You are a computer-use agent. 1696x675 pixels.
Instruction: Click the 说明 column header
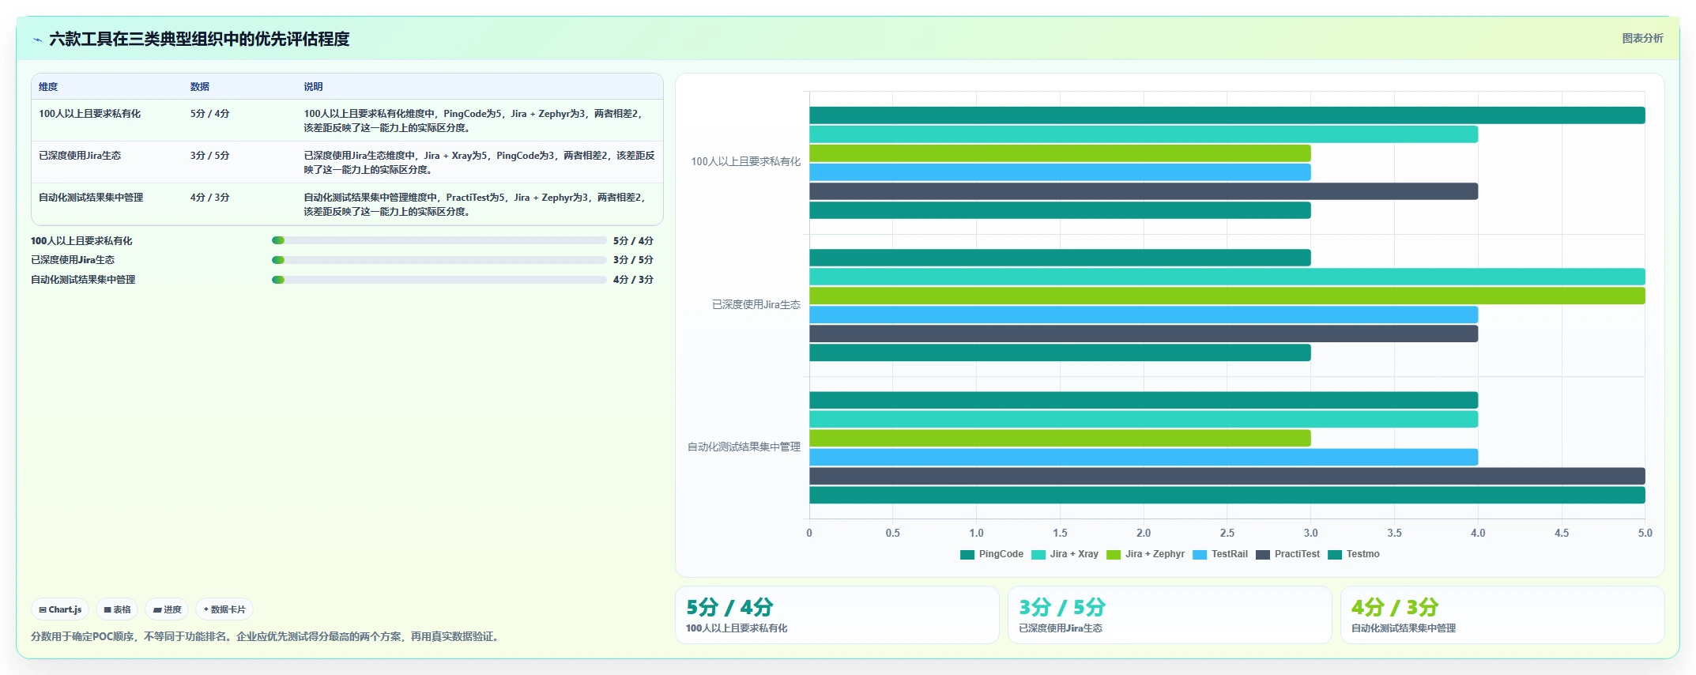pos(314,87)
